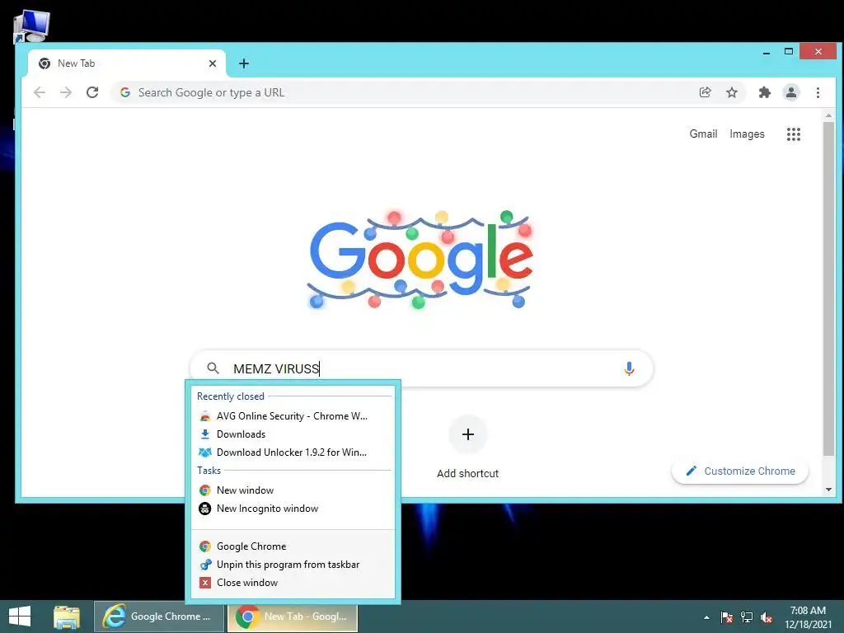Share this page using the share icon
Viewport: 844px width, 633px height.
(x=706, y=92)
